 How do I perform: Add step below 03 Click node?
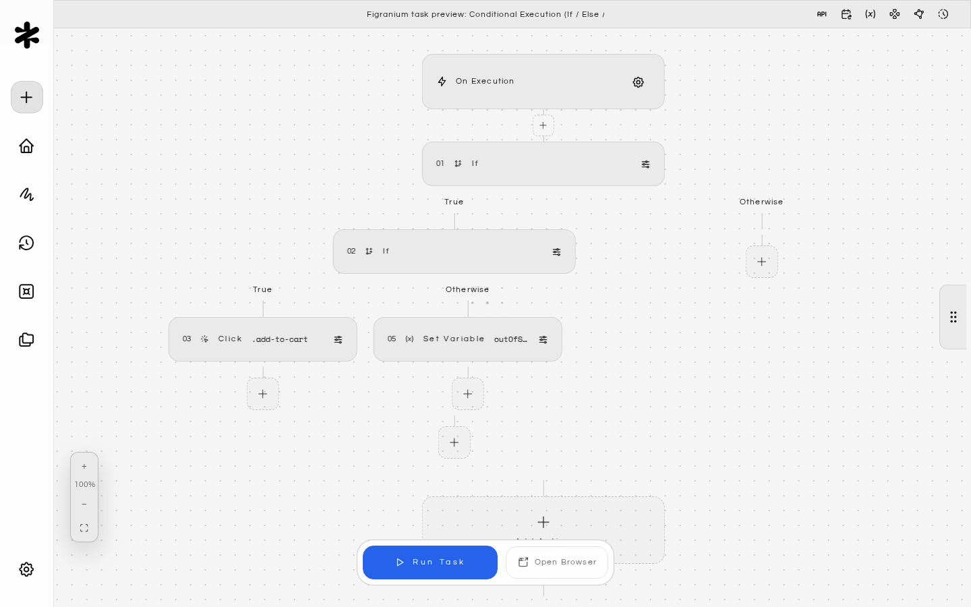[262, 394]
